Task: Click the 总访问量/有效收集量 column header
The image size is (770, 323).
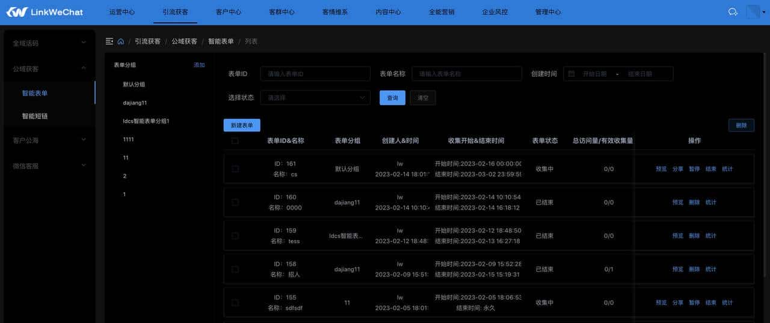Action: 603,141
